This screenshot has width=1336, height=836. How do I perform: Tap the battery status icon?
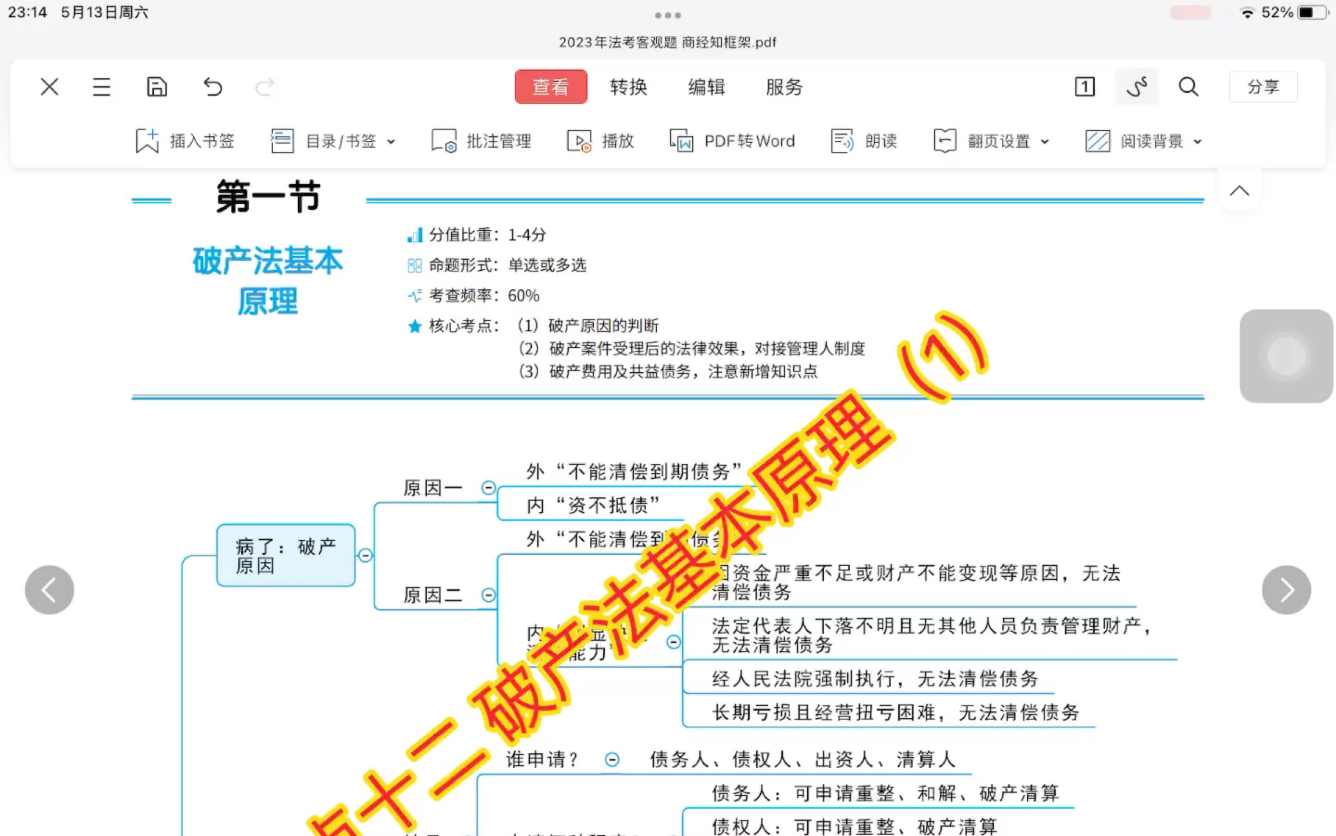[1313, 13]
